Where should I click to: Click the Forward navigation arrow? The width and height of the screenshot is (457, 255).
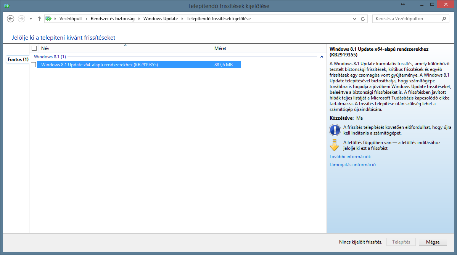tap(21, 19)
